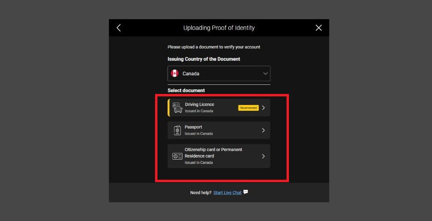Image resolution: width=432 pixels, height=221 pixels.
Task: Click 'Issued in Canada' under Driving Licence
Action: (x=199, y=111)
